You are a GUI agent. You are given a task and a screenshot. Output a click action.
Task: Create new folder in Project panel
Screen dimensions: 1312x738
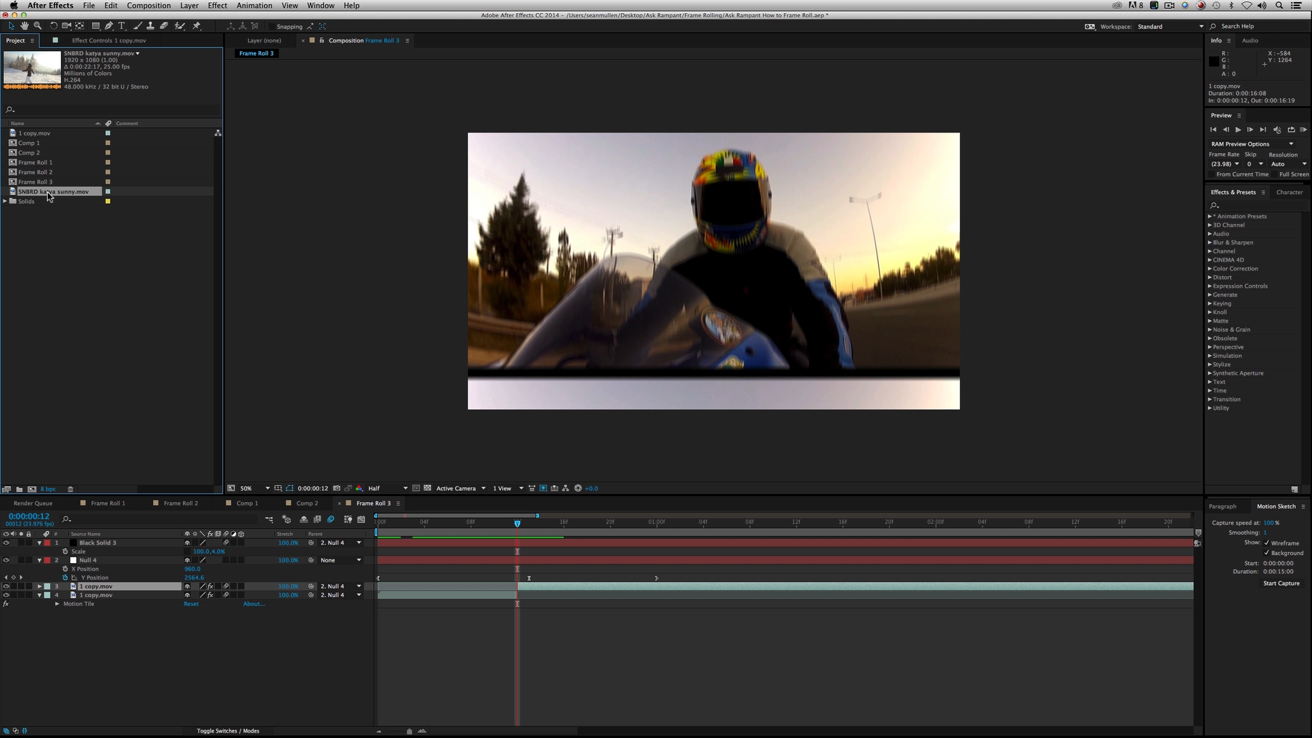(x=20, y=489)
